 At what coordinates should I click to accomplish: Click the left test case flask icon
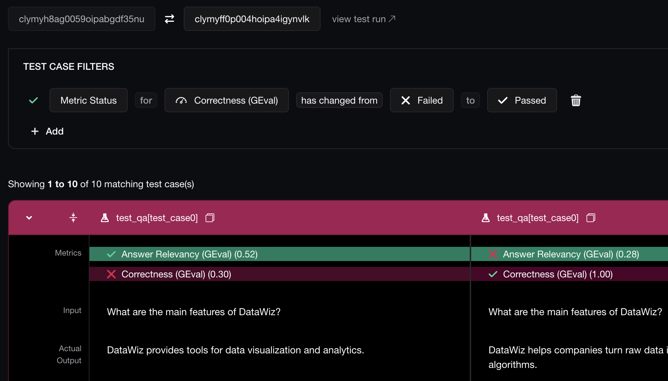pyautogui.click(x=105, y=218)
